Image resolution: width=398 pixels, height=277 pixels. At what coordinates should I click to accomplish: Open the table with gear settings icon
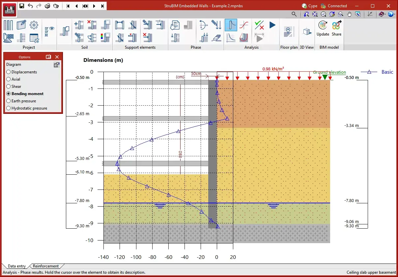34,38
